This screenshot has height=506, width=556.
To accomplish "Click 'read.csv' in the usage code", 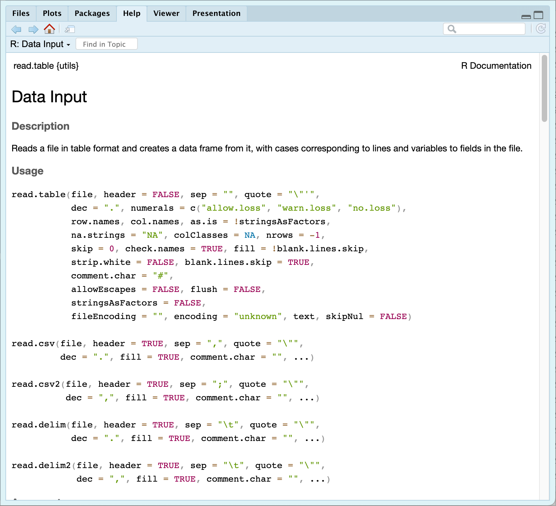I will coord(33,343).
